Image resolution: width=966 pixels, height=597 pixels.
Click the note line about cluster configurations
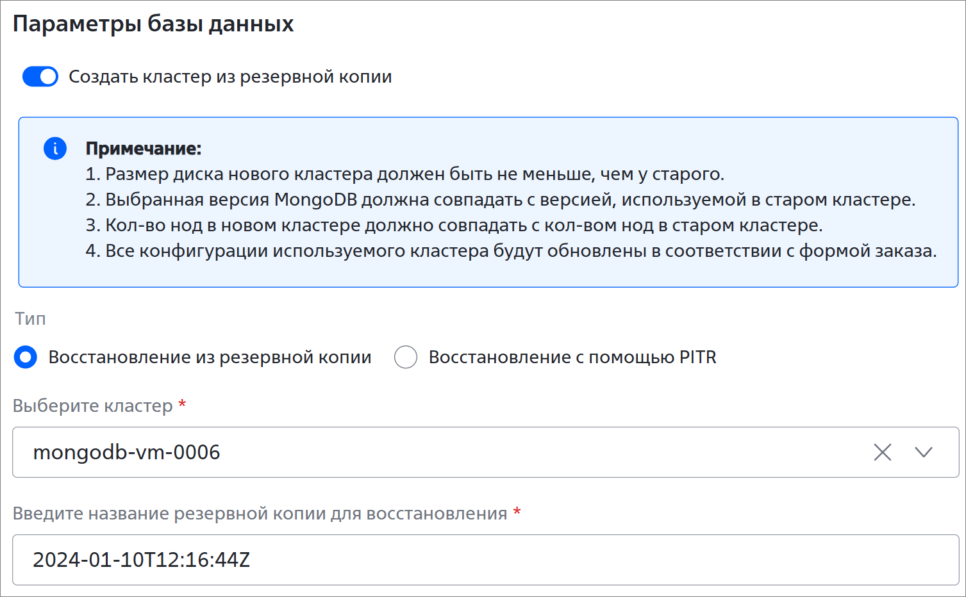click(x=512, y=251)
